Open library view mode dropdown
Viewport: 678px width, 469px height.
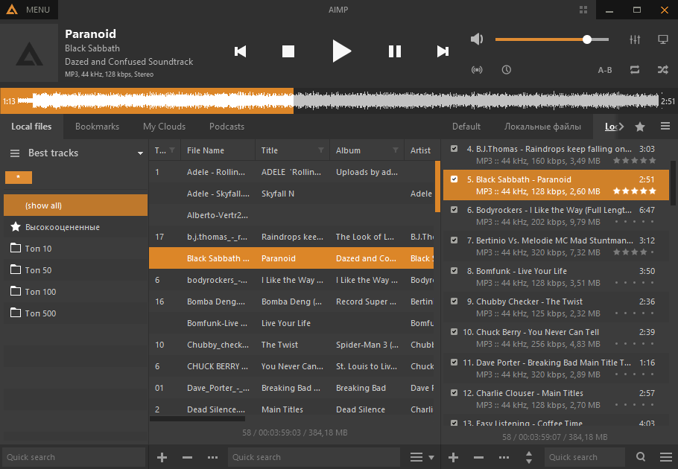click(x=422, y=457)
